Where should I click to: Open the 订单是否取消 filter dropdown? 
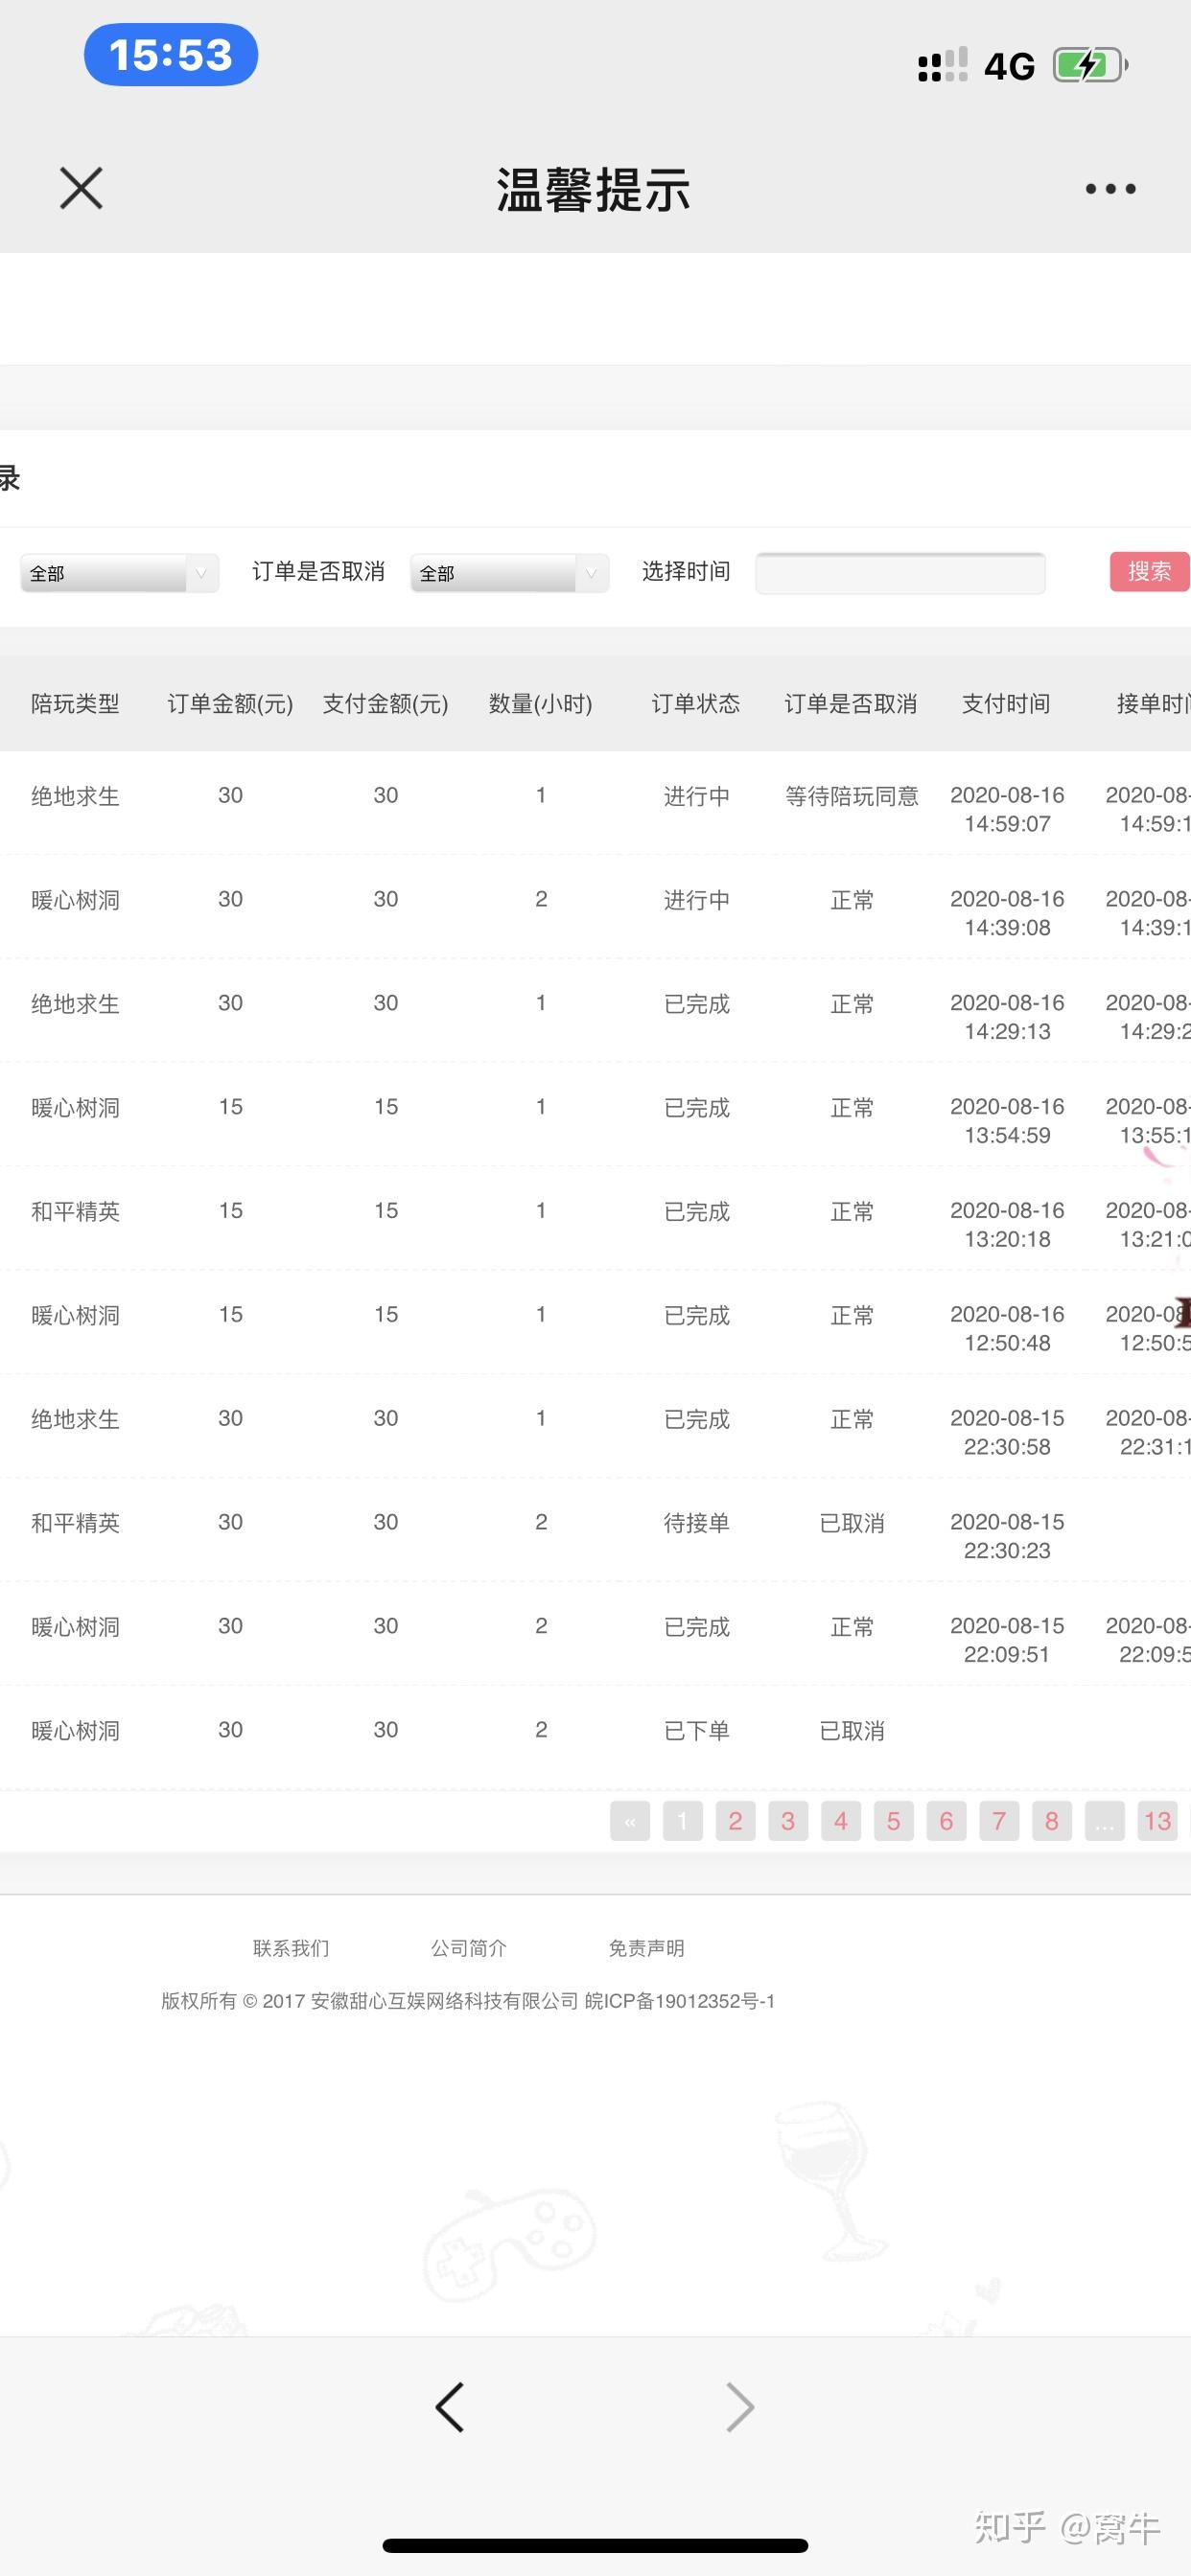click(x=509, y=573)
